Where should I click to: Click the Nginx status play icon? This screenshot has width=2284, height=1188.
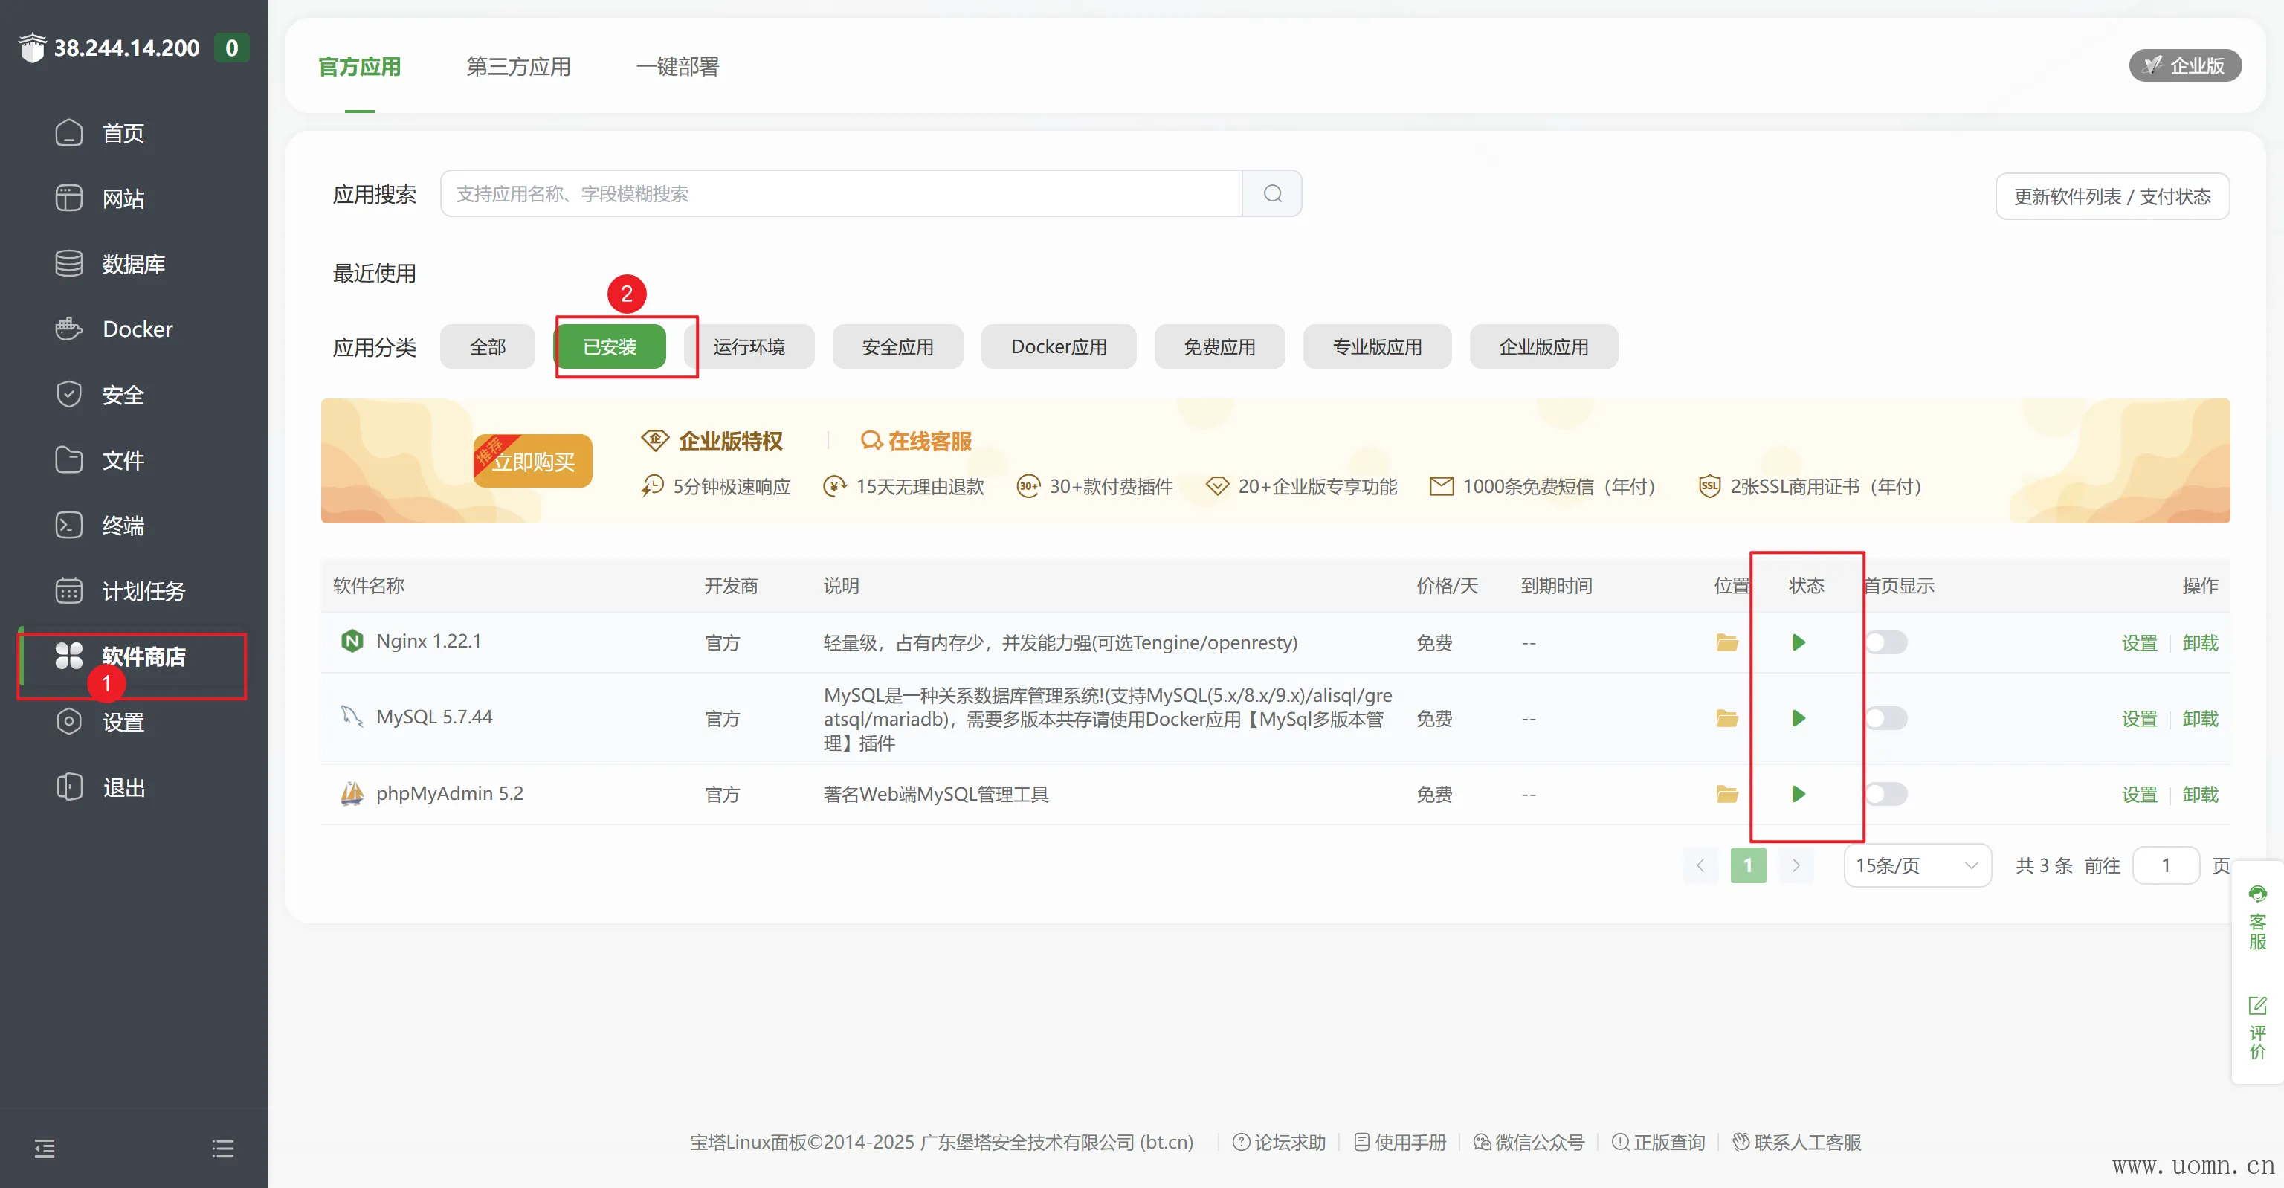1798,642
